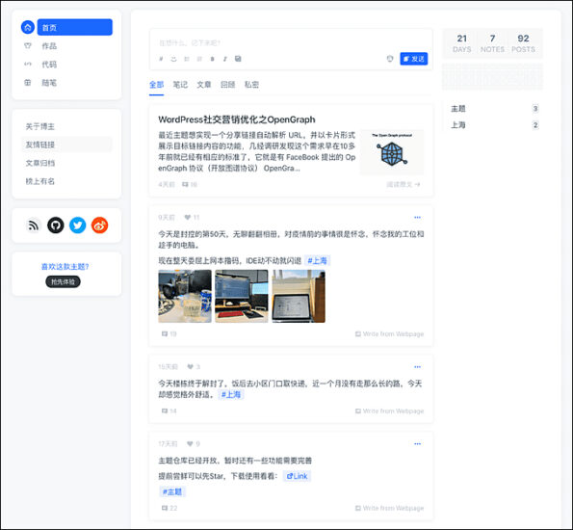Click the 抢先体验 button
The height and width of the screenshot is (530, 573).
tap(63, 281)
